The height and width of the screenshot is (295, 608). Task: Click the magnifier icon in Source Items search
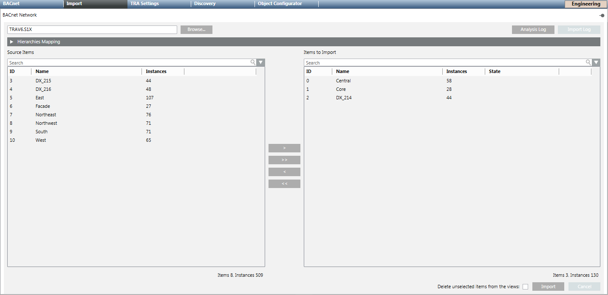point(253,62)
